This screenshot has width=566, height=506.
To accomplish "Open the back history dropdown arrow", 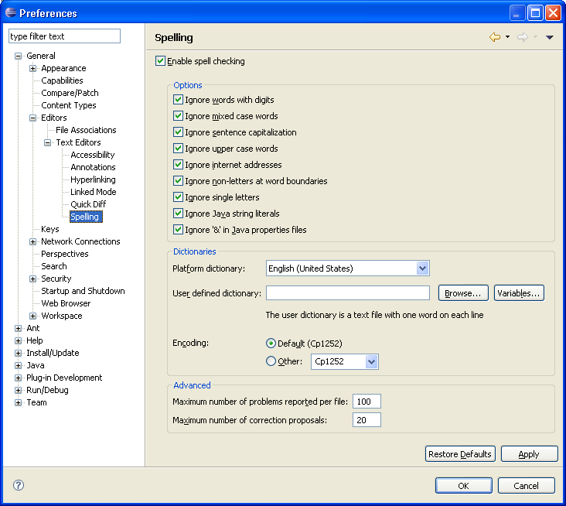I will click(507, 37).
